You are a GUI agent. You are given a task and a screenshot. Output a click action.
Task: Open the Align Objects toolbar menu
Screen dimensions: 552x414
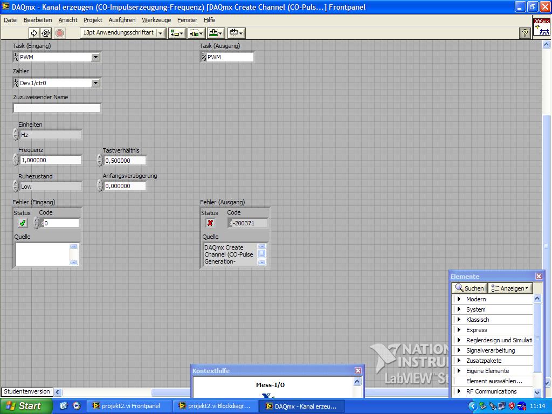177,33
